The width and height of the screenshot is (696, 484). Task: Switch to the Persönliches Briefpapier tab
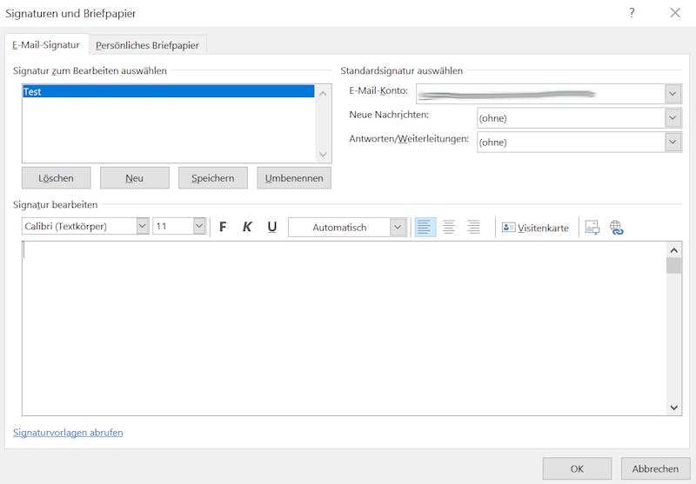point(147,45)
